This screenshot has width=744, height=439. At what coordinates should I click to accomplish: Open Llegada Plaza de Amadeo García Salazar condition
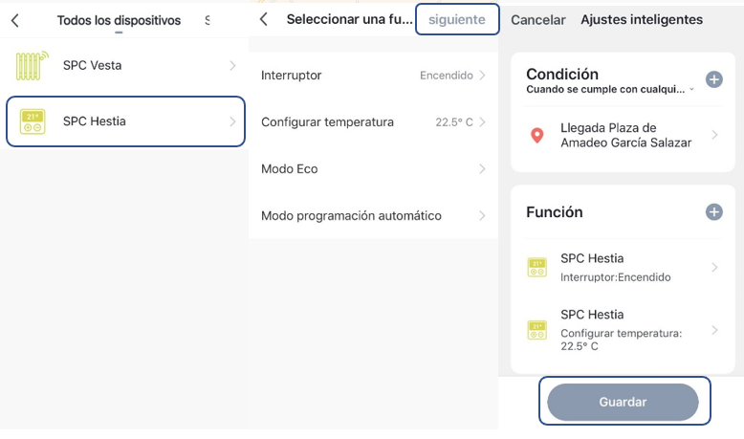point(625,135)
